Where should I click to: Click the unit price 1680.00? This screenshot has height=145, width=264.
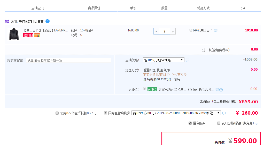133,30
